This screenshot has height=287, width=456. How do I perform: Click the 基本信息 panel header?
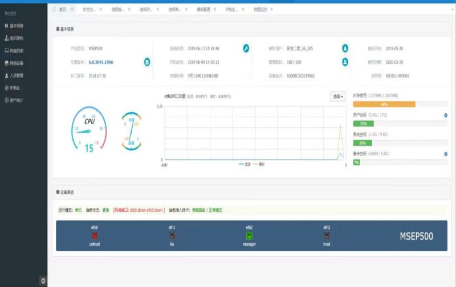click(x=251, y=29)
